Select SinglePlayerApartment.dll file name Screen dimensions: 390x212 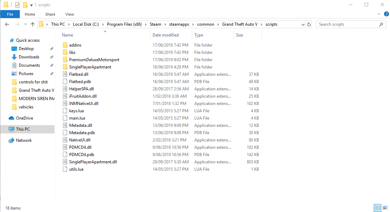pyautogui.click(x=93, y=162)
